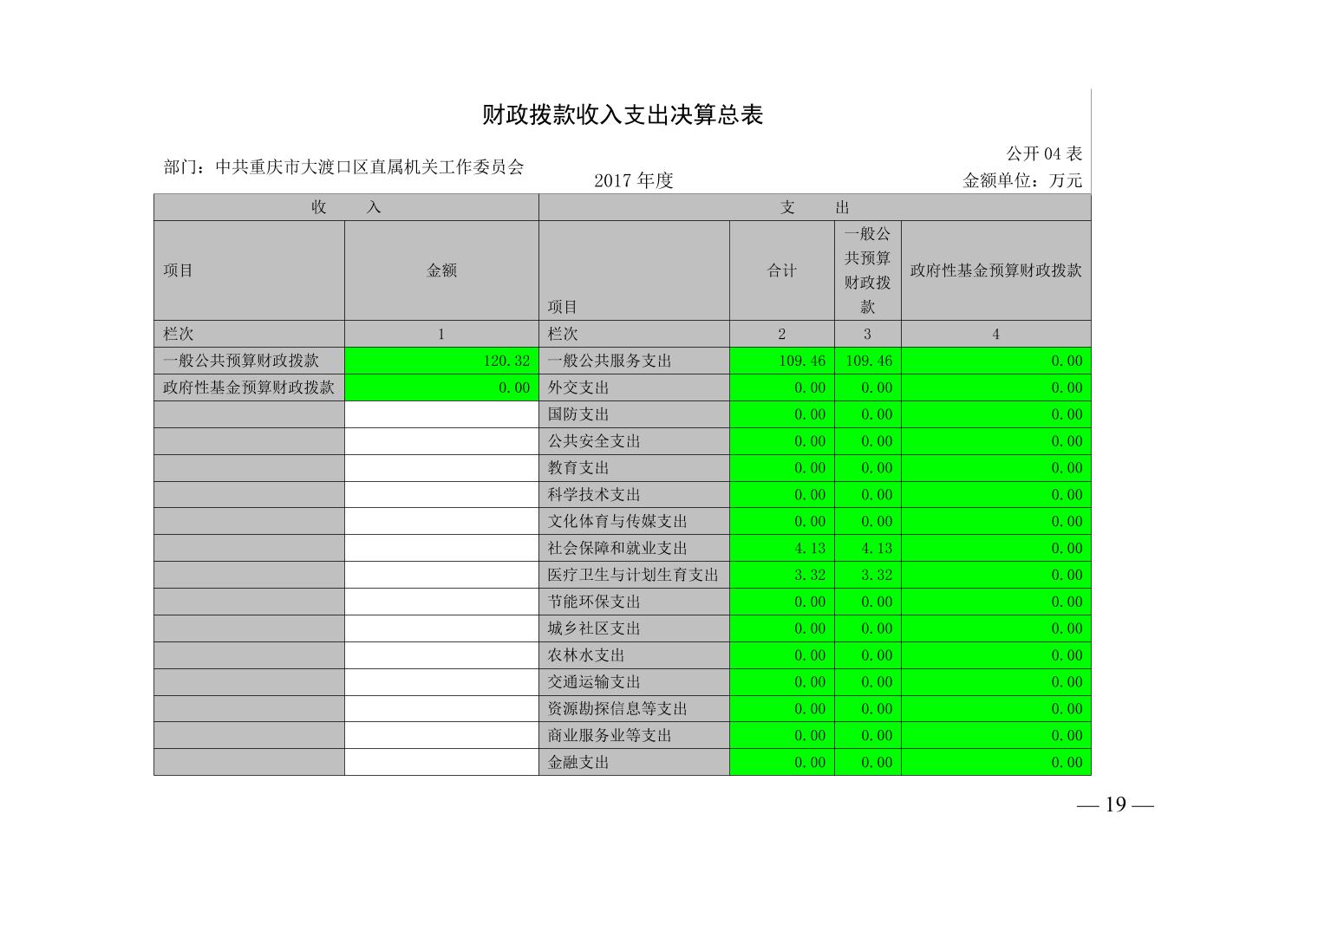
Task: Click the 支出 section header cell
Action: point(814,208)
